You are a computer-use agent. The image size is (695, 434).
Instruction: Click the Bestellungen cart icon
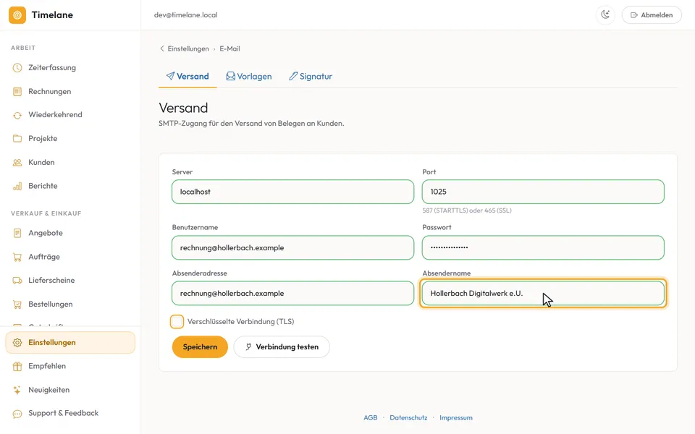[x=17, y=305]
